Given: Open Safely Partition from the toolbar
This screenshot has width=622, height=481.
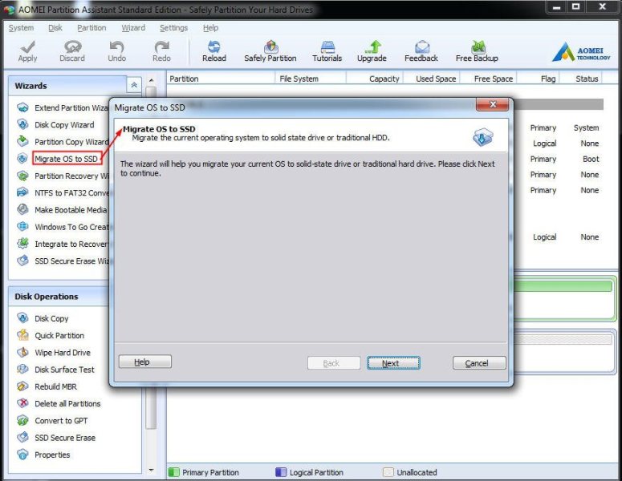Looking at the screenshot, I should click(x=270, y=51).
